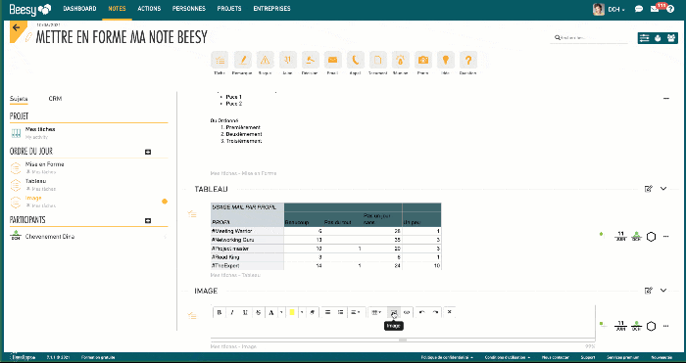Viewport: 686px width, 363px height.
Task: Toggle italic formatting in the editor
Action: click(232, 312)
